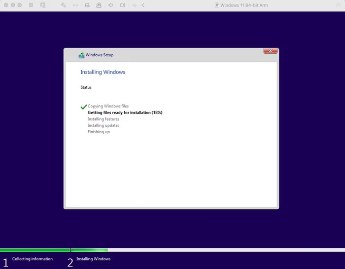Click the Installing Windows green progress bar

click(x=89, y=250)
